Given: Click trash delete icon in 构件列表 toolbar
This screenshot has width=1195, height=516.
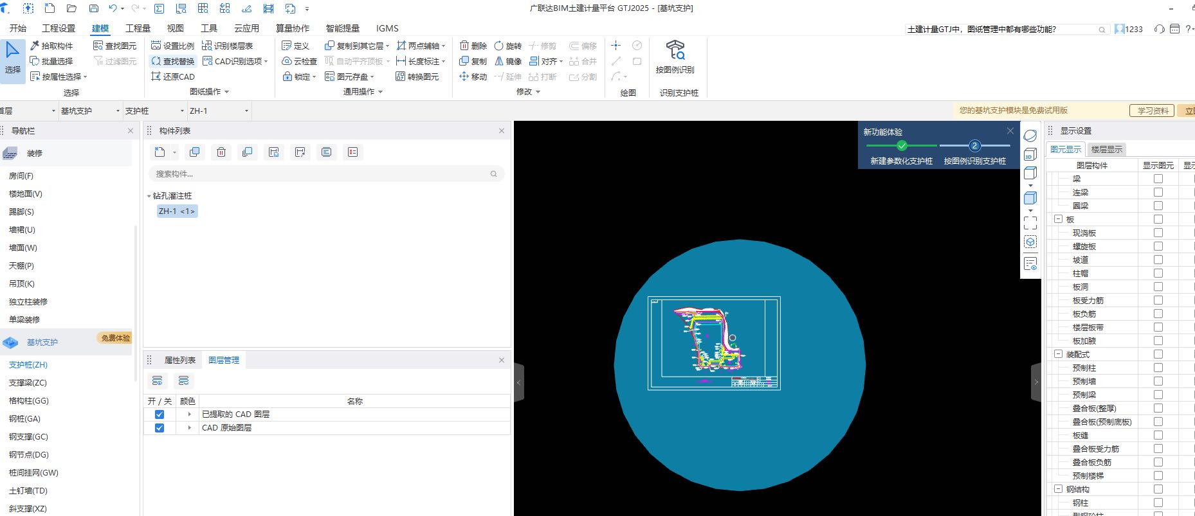Looking at the screenshot, I should point(221,152).
